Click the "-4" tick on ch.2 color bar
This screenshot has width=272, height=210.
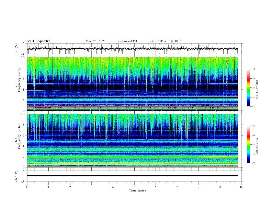(x=253, y=135)
